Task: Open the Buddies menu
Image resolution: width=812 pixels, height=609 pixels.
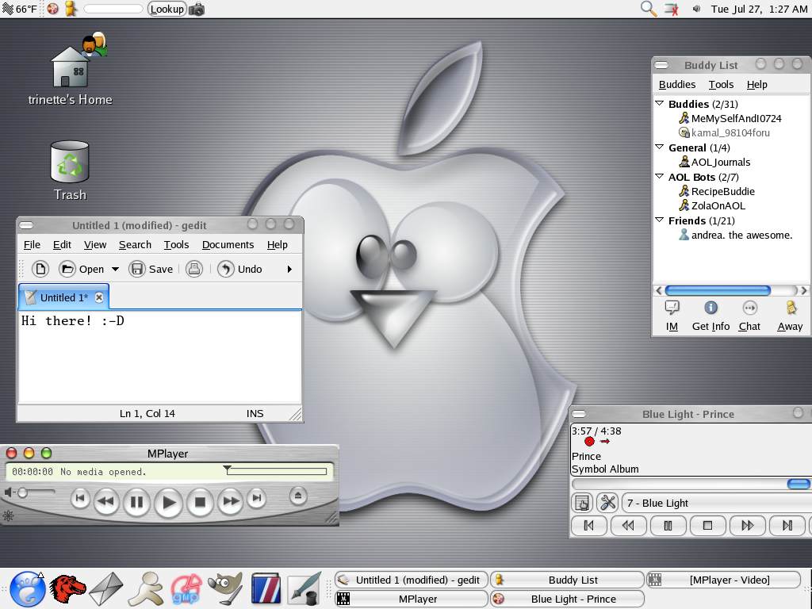Action: (x=677, y=84)
